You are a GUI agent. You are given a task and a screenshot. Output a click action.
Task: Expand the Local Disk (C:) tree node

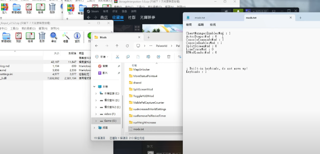96,94
